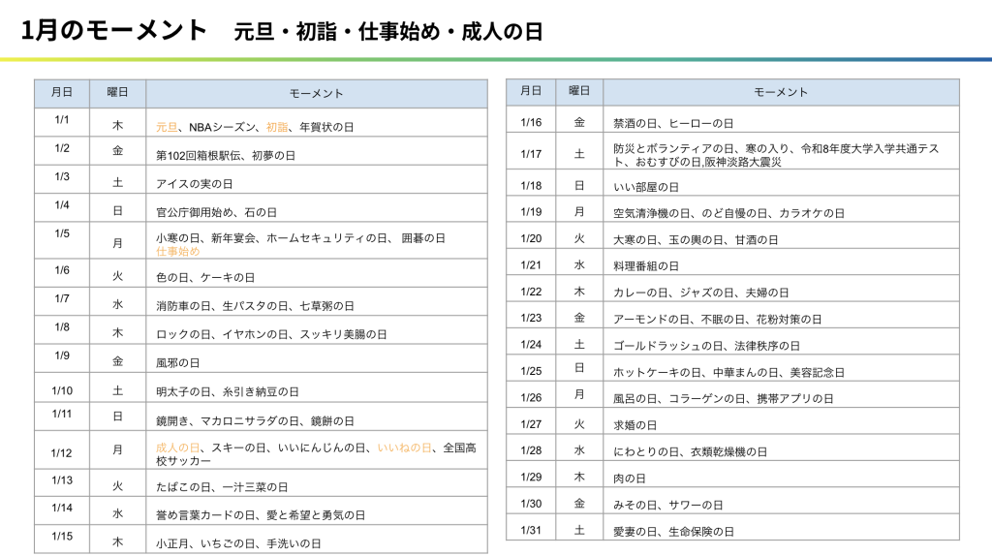This screenshot has width=992, height=556.
Task: Click the cell starting with 第102回箱根駅伝
Action: coord(226,155)
